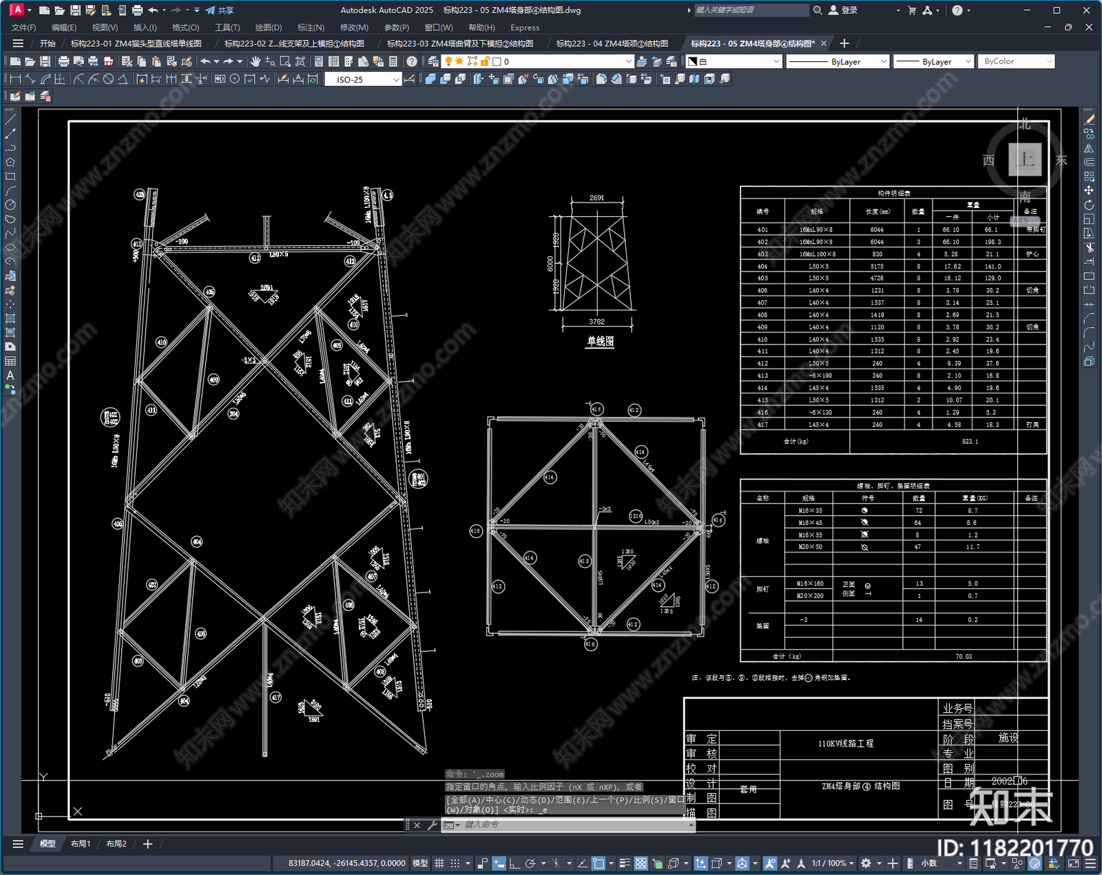Select the Circle tool in draw toolbar
This screenshot has height=875, width=1102.
coord(10,205)
